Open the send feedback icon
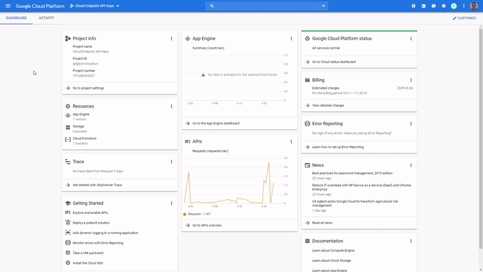Viewport: 483px width, 272px height. (433, 6)
